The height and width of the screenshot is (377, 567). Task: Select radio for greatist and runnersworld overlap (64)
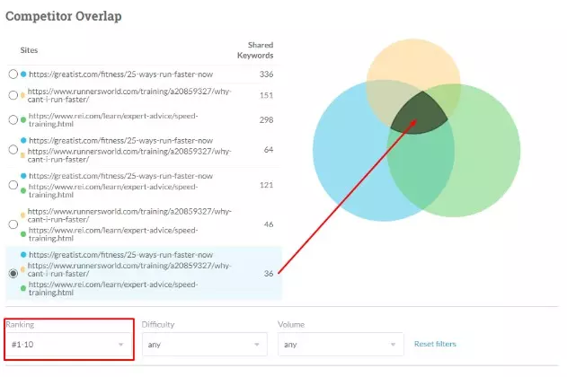pyautogui.click(x=13, y=152)
